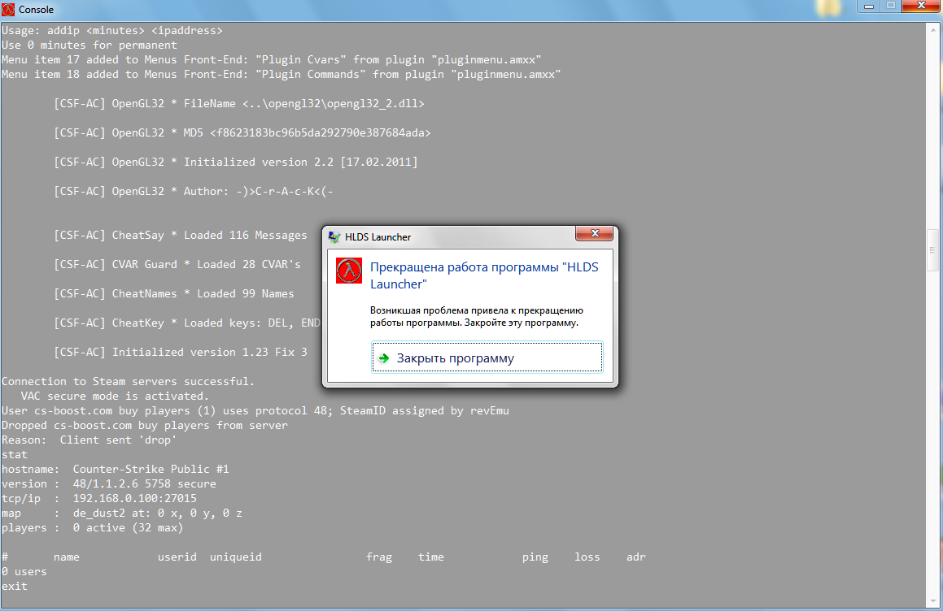Click the red lambda icon in the crash dialog

point(349,271)
